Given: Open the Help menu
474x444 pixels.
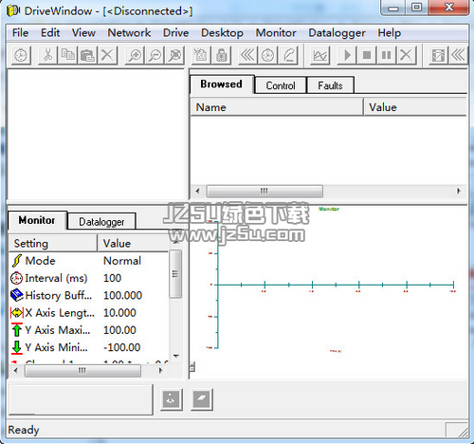Looking at the screenshot, I should 389,32.
